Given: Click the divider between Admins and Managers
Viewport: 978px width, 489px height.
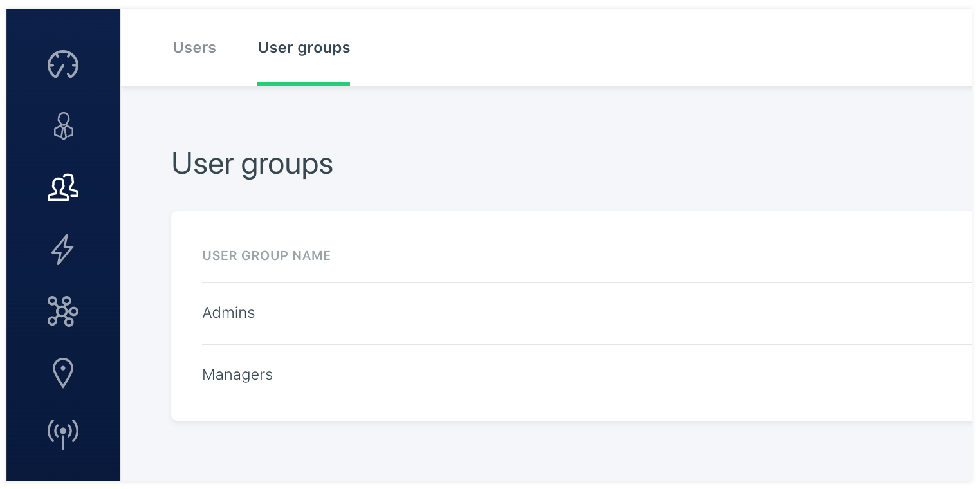Looking at the screenshot, I should click(579, 344).
